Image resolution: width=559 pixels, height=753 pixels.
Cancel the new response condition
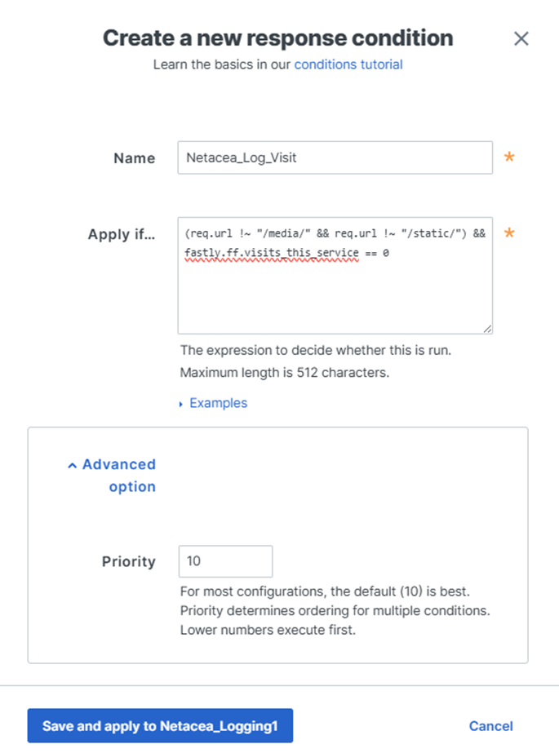tap(490, 726)
